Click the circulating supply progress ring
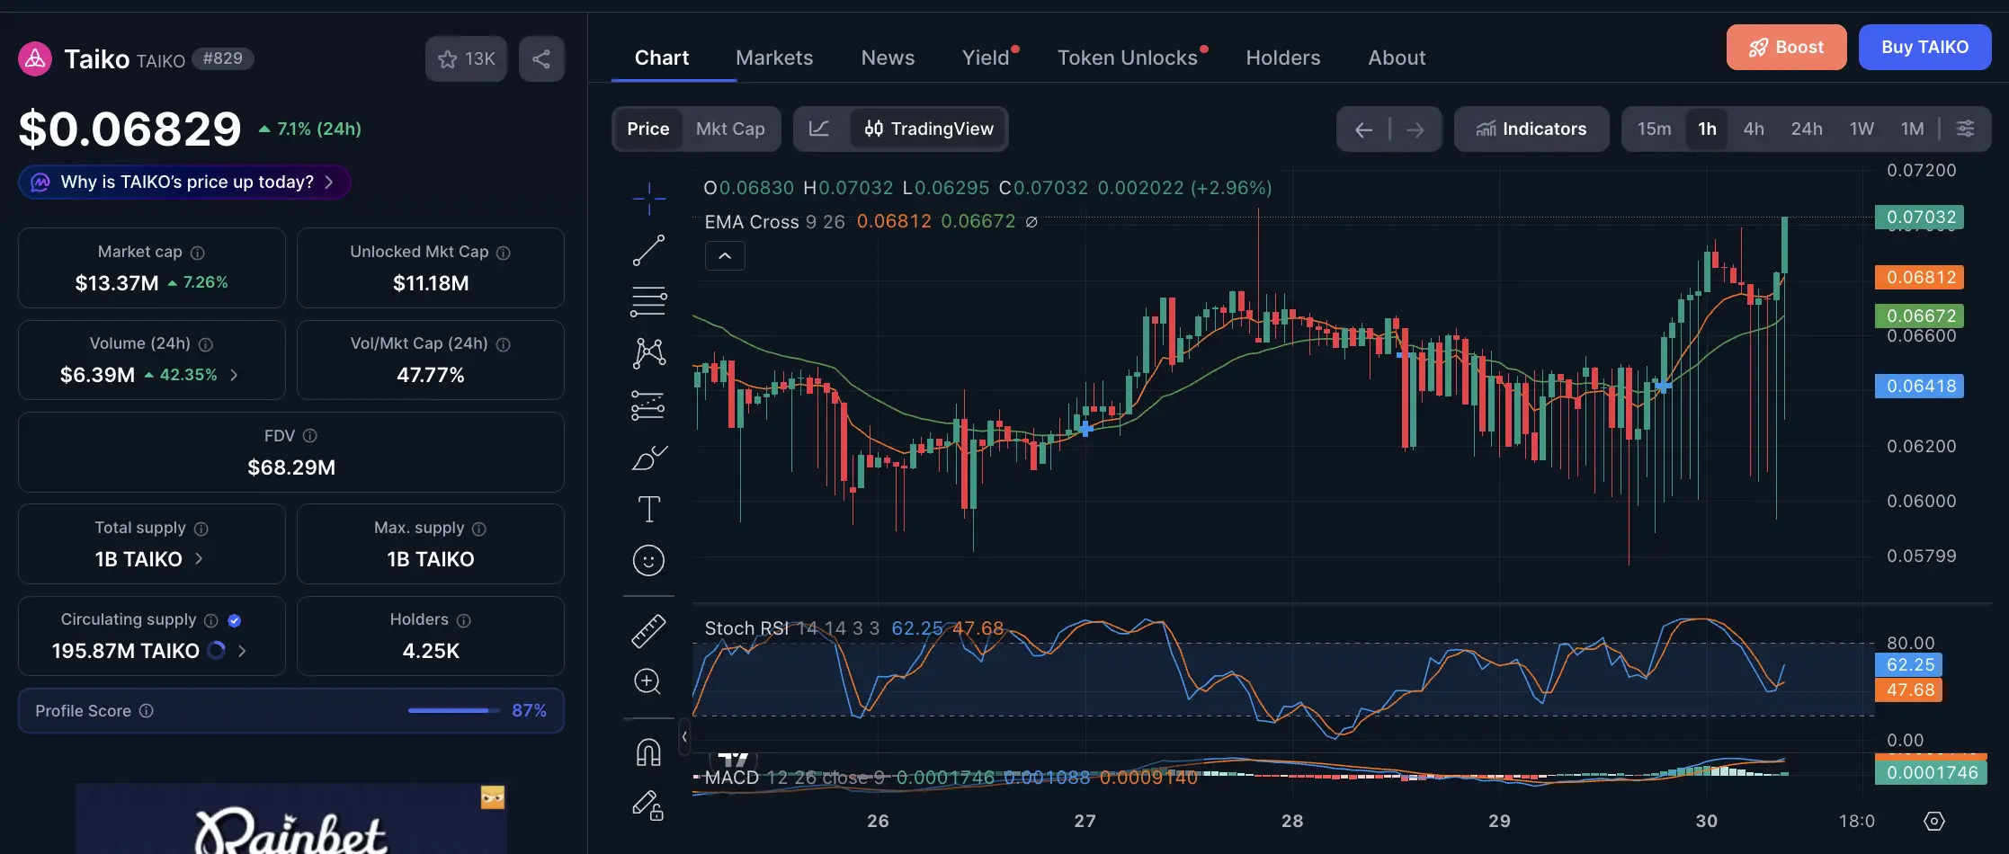Screen dimensions: 2009x854 pyautogui.click(x=217, y=650)
